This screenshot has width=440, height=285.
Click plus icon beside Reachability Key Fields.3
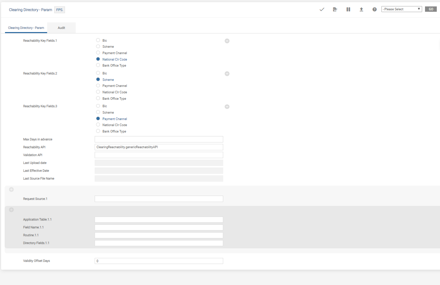227,107
